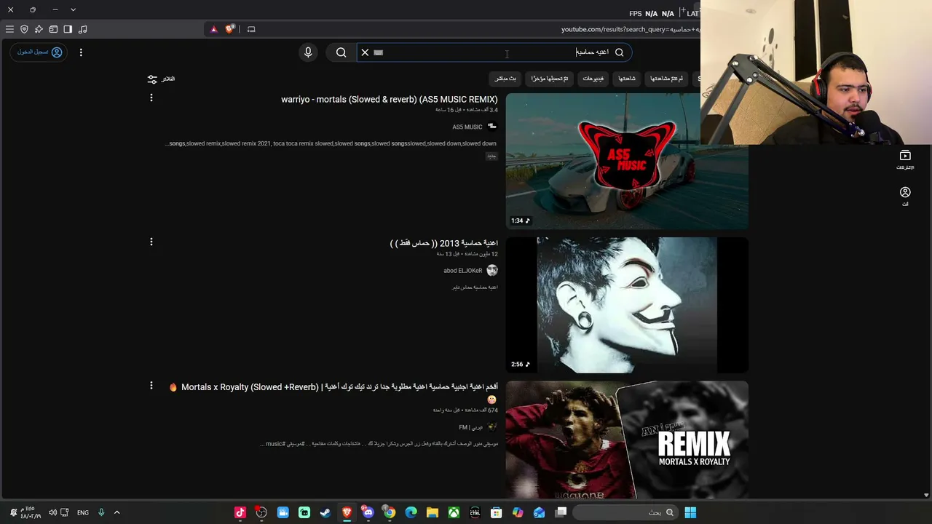Open Leo AI sparkle icon in toolbar
This screenshot has height=524, width=932.
39,29
